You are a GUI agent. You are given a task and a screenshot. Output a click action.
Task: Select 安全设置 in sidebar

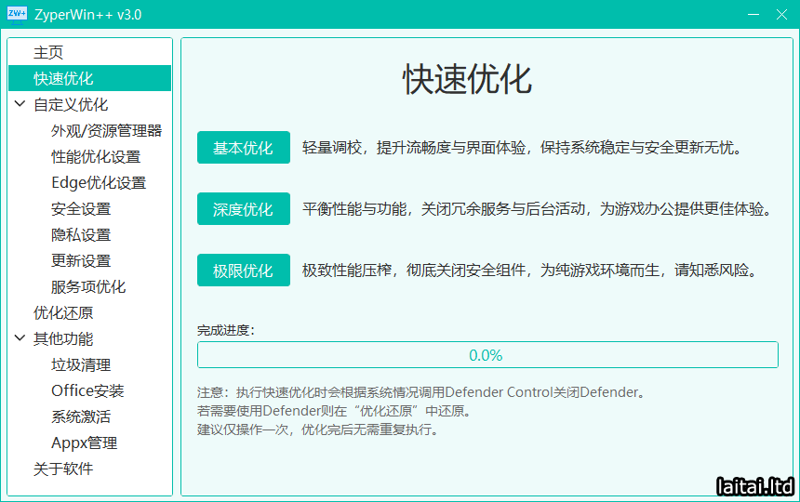click(81, 209)
